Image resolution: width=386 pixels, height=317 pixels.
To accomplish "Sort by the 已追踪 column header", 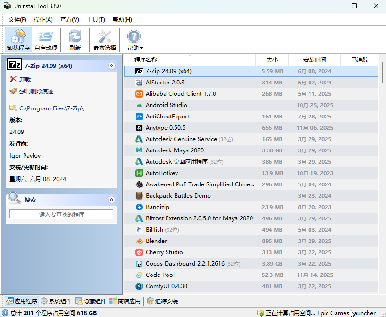I will (359, 59).
